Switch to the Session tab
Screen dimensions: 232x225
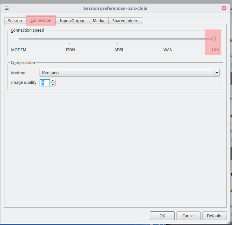tap(15, 21)
